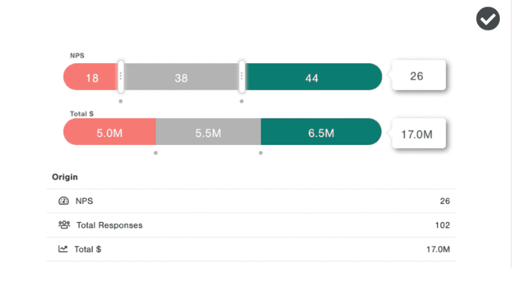Select the green promoters segment showing 44
Image resolution: width=512 pixels, height=282 pixels.
coord(313,77)
